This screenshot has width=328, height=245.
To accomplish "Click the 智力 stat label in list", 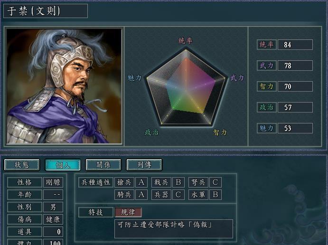I will pyautogui.click(x=267, y=86).
